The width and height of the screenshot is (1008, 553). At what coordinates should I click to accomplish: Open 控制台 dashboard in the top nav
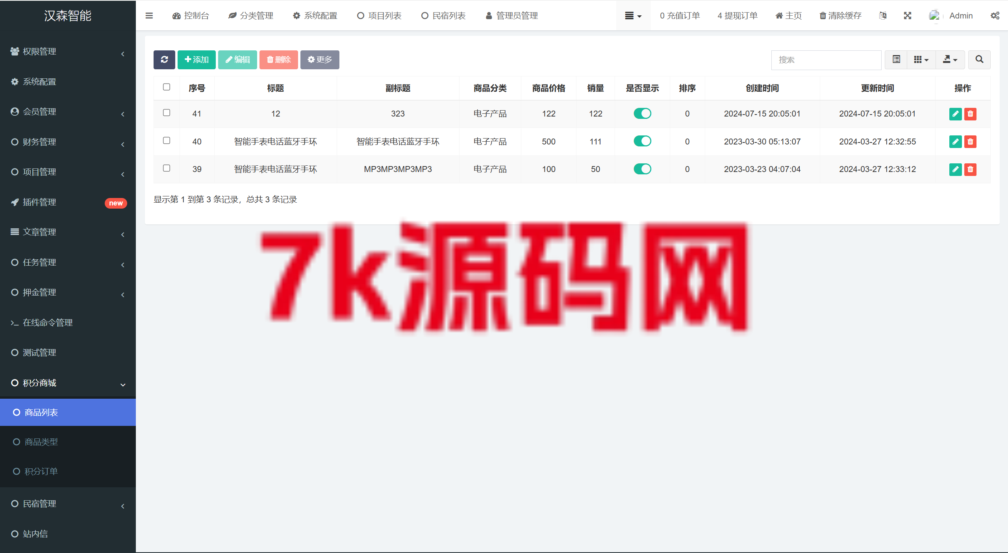191,16
